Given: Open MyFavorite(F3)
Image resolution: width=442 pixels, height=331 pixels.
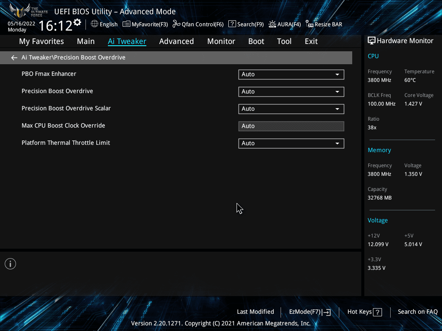Looking at the screenshot, I should 145,24.
